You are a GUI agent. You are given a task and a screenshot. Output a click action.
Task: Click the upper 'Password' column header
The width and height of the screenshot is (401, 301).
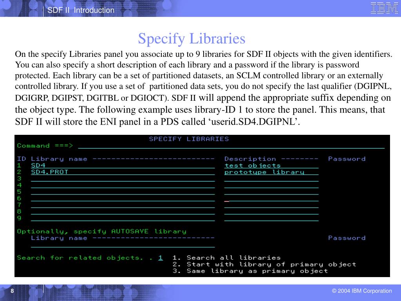(x=347, y=159)
